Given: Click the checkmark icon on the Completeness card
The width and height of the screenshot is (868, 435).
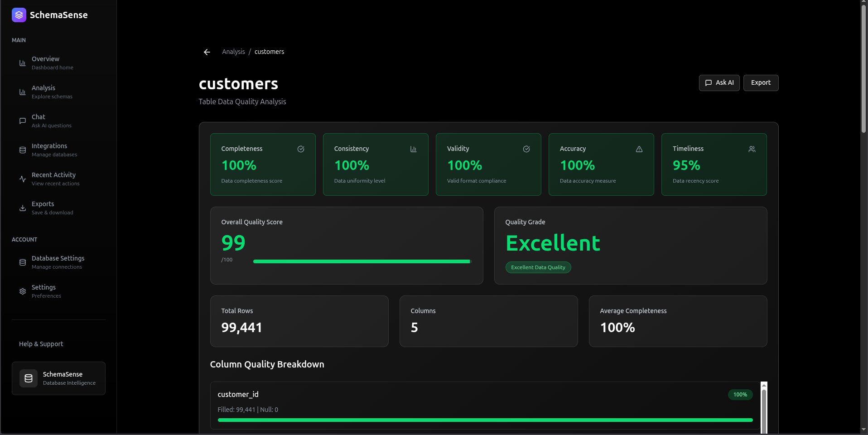Looking at the screenshot, I should click(x=300, y=149).
